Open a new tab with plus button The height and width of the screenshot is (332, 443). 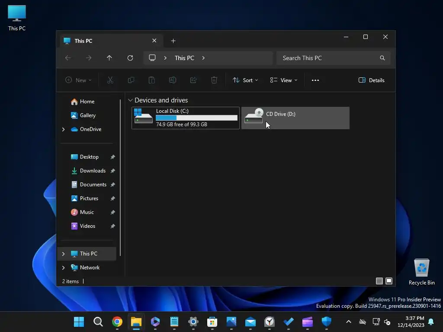(173, 41)
